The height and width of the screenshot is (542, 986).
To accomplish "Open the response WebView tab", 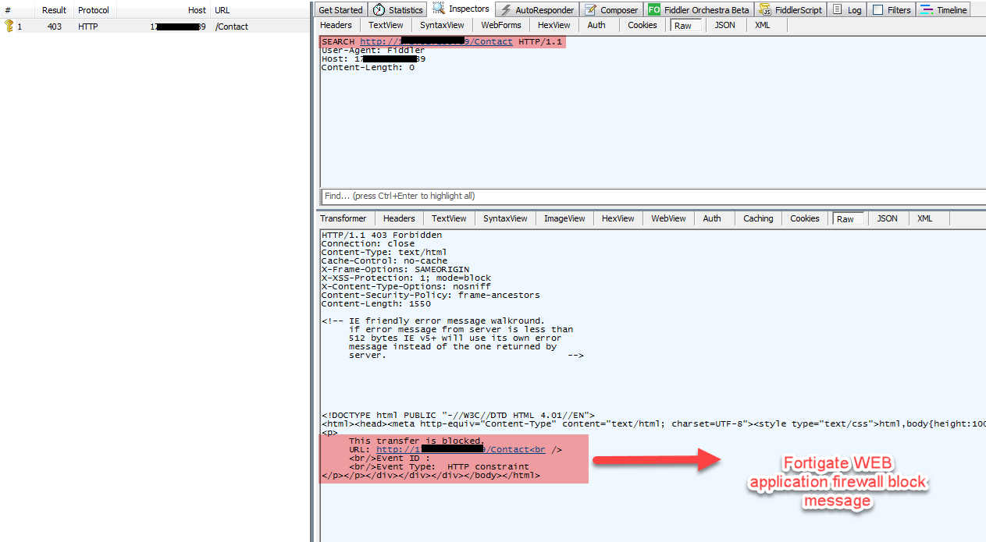I will 668,218.
